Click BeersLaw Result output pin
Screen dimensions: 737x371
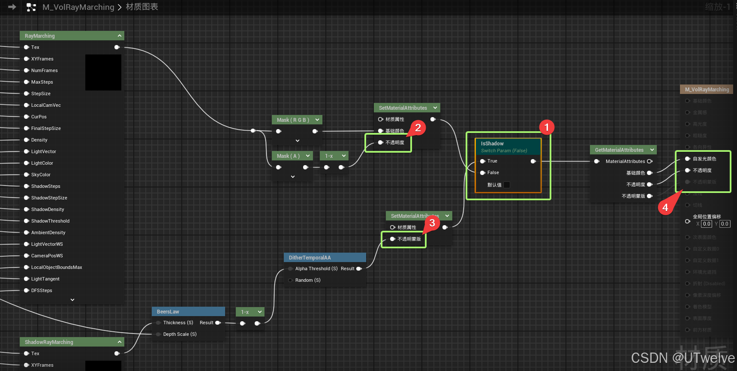(x=218, y=323)
